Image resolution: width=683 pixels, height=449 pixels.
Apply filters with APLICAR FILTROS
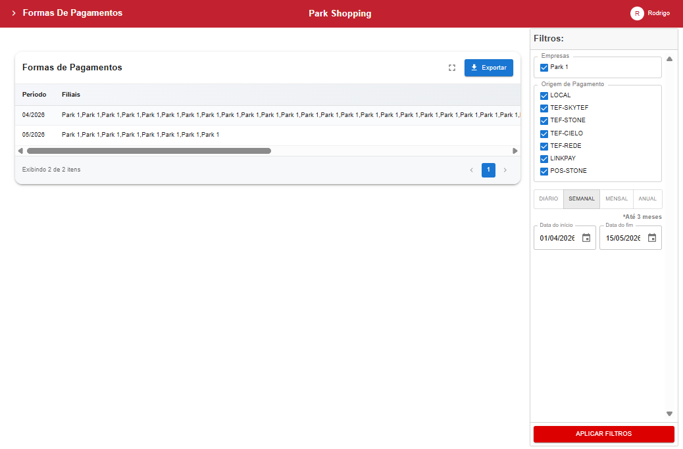click(604, 434)
